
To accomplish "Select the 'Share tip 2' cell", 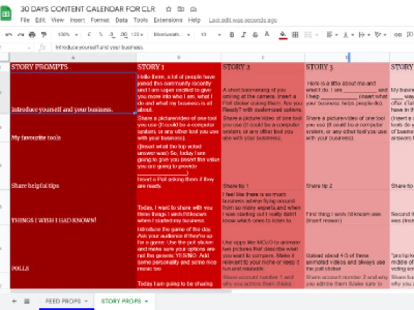I will [x=347, y=166].
